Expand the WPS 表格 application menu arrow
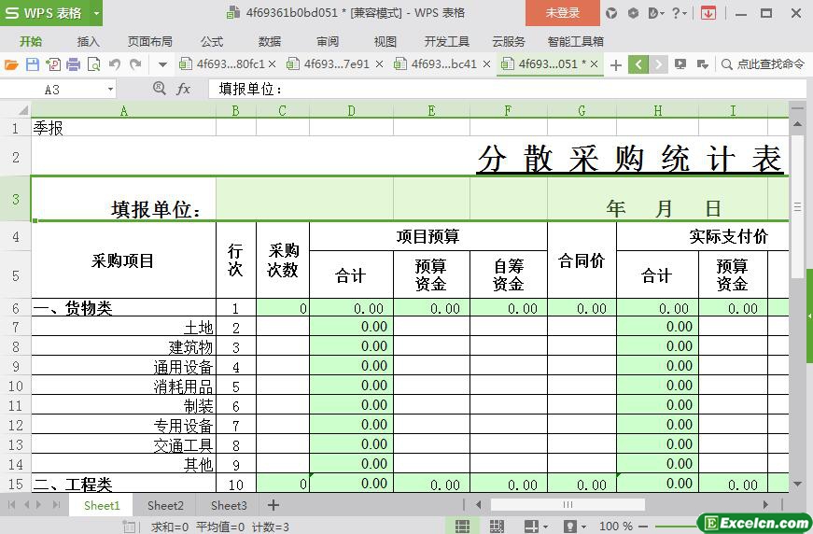This screenshot has width=813, height=534. (96, 13)
